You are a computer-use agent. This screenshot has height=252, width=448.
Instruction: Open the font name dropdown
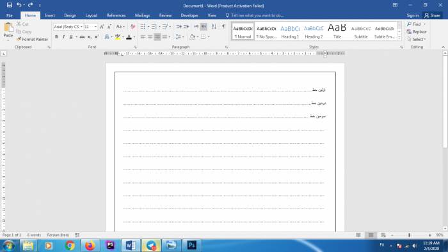[x=81, y=27]
